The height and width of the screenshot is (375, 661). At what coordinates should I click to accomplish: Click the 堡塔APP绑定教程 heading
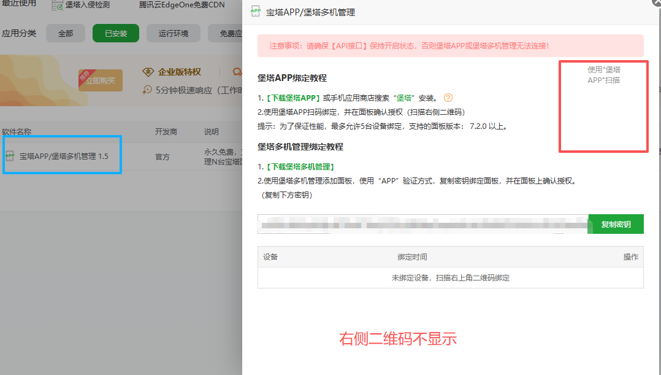292,78
